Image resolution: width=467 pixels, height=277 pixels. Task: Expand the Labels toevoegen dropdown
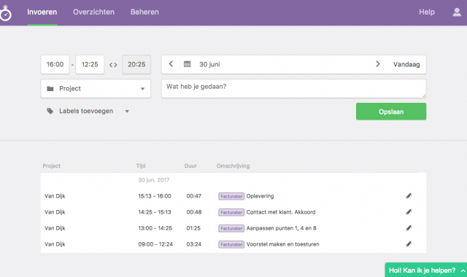[x=127, y=112]
